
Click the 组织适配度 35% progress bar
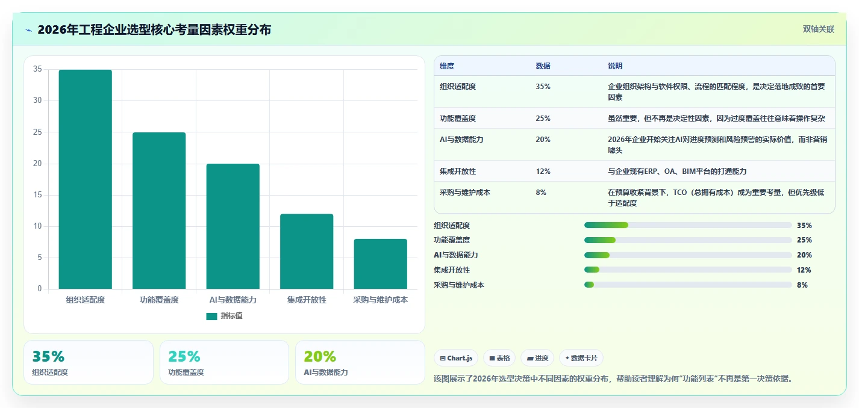pyautogui.click(x=688, y=225)
